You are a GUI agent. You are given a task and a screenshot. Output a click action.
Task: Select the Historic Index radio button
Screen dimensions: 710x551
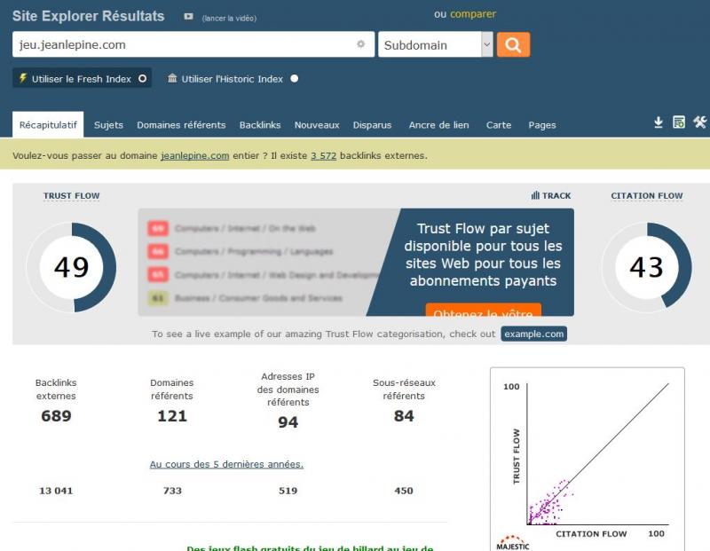point(295,78)
